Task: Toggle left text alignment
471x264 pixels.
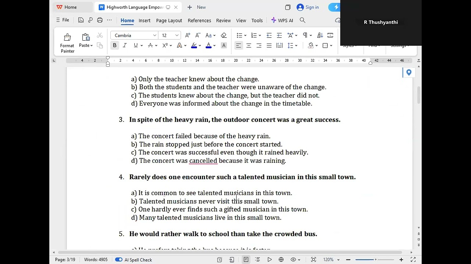Action: [x=238, y=45]
